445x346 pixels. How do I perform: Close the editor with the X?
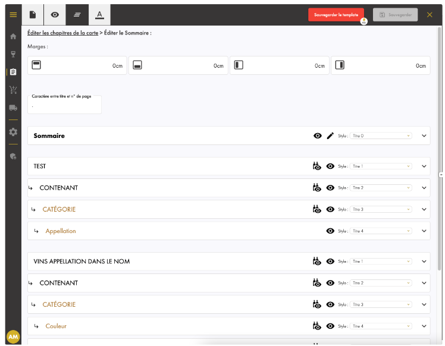[430, 15]
